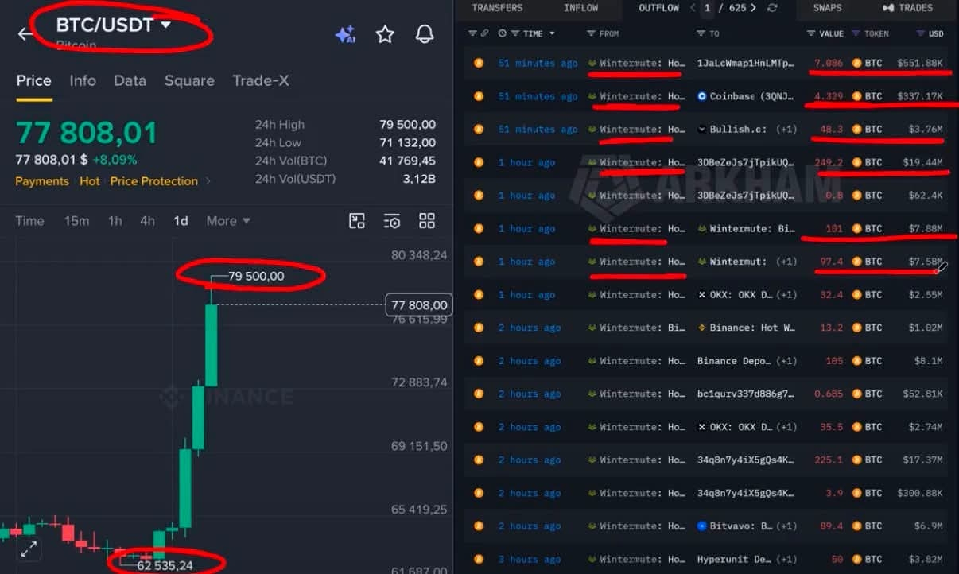Viewport: 959px width, 574px height.
Task: Open the SWAPS tab
Action: coord(828,8)
